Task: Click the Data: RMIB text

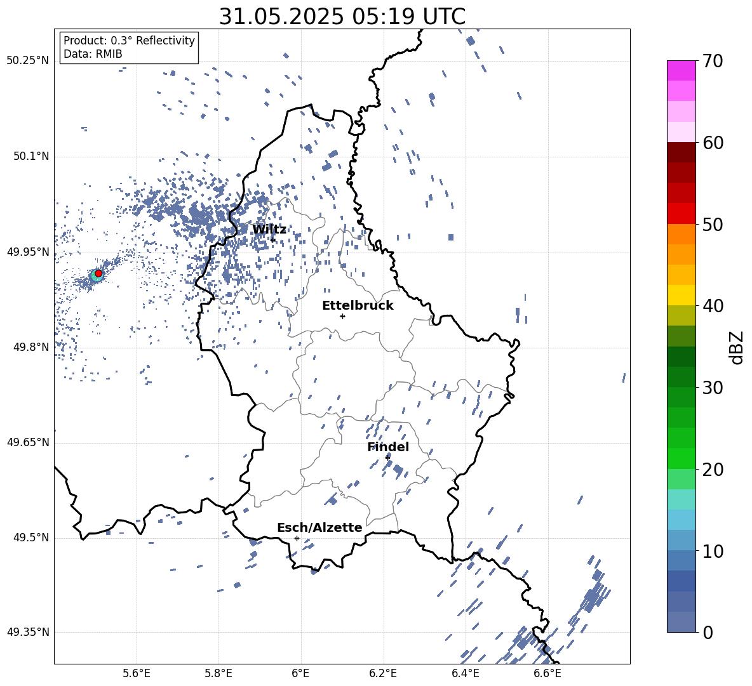Action: pos(93,54)
